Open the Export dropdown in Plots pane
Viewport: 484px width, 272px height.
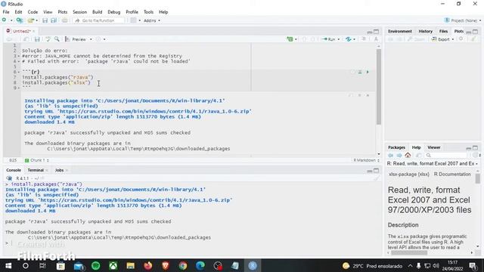tap(453, 39)
